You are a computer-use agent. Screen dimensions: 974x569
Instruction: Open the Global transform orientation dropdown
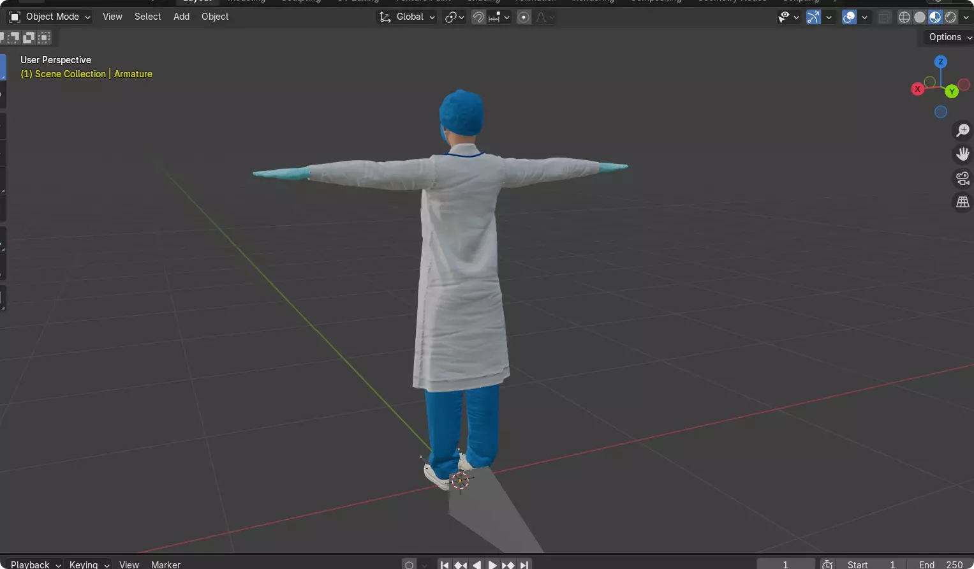(x=407, y=17)
